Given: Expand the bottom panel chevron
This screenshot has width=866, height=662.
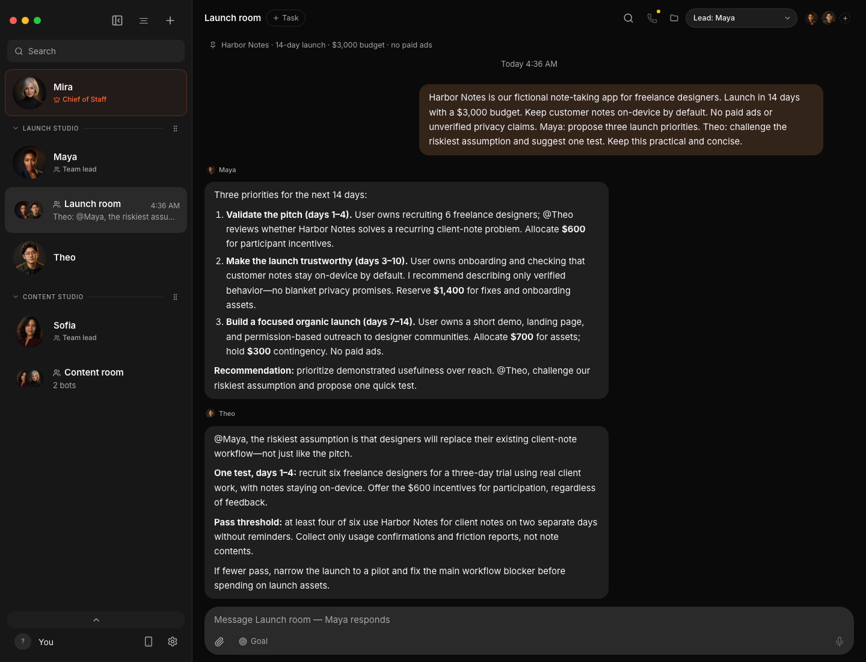Looking at the screenshot, I should pyautogui.click(x=96, y=620).
